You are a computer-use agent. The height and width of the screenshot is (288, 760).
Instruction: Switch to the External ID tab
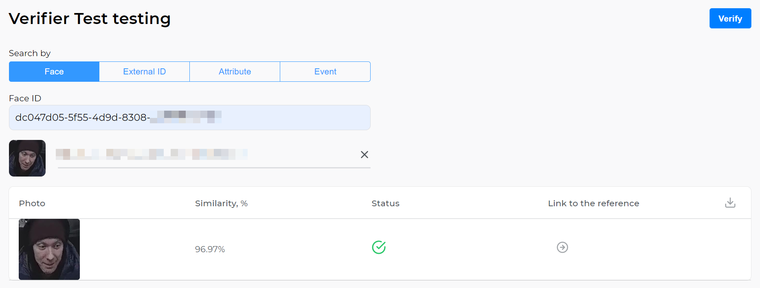pos(144,71)
